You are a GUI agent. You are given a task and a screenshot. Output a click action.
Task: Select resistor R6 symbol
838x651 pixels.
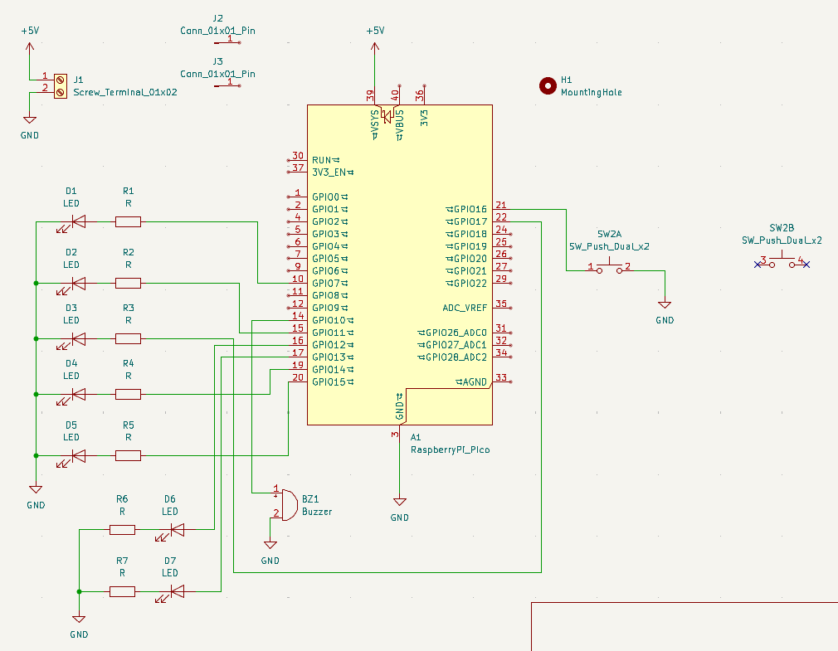point(123,530)
